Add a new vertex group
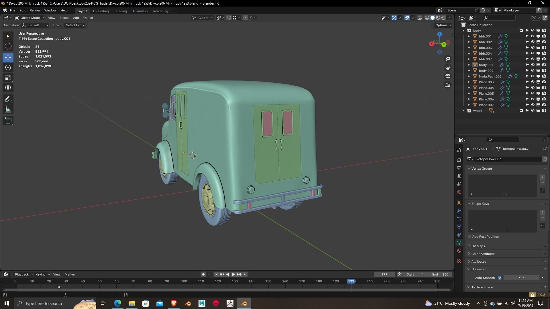The width and height of the screenshot is (550, 309). [x=543, y=177]
